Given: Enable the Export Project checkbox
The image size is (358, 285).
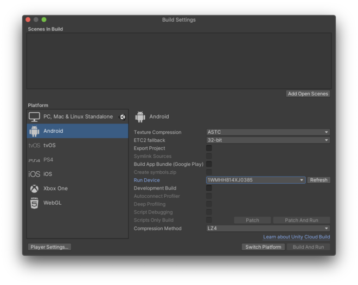Looking at the screenshot, I should pos(209,148).
